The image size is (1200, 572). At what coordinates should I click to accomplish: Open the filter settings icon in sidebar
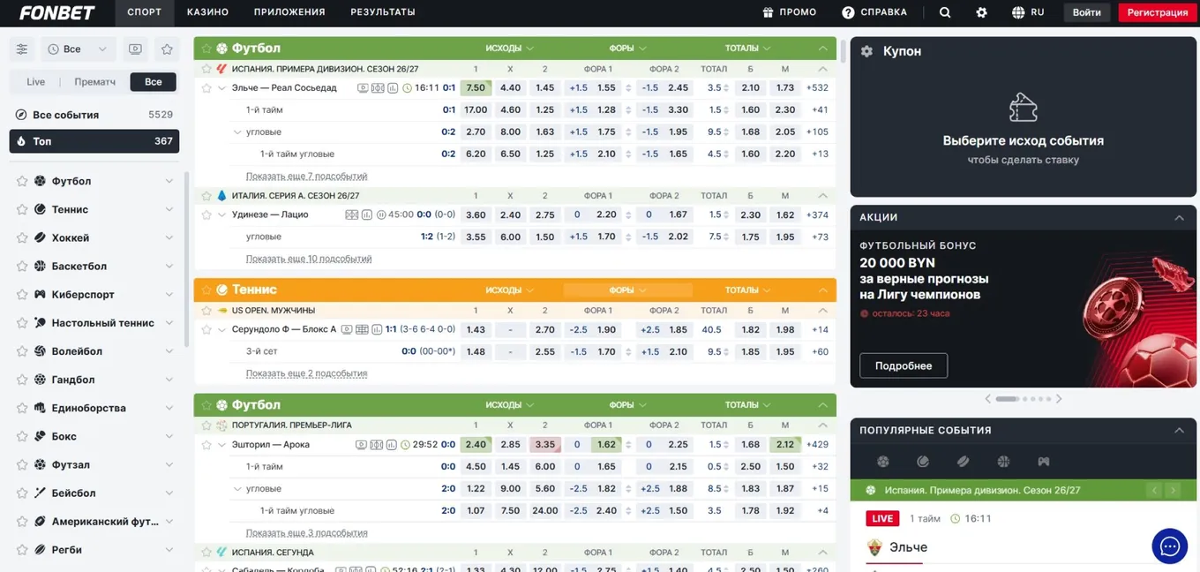pos(22,49)
